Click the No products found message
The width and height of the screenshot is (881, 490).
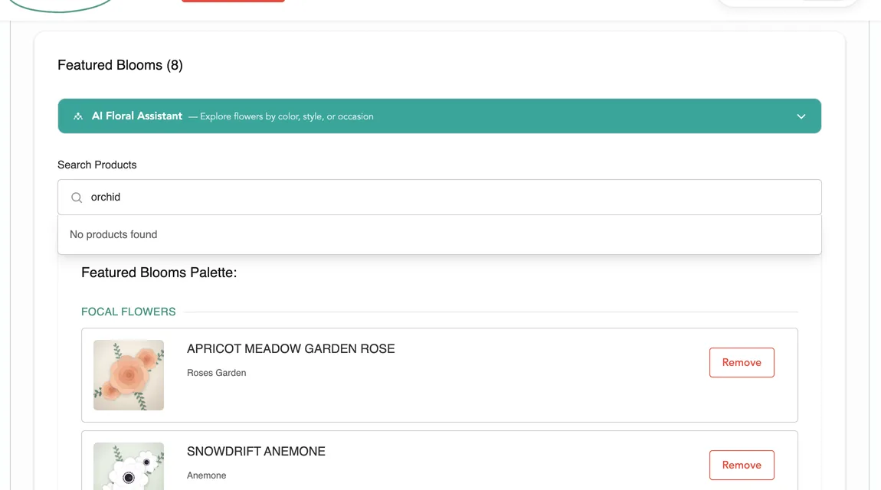point(113,234)
